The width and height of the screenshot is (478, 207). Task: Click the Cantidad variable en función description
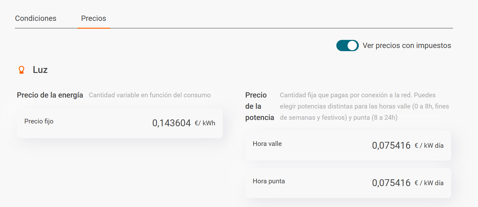point(150,95)
